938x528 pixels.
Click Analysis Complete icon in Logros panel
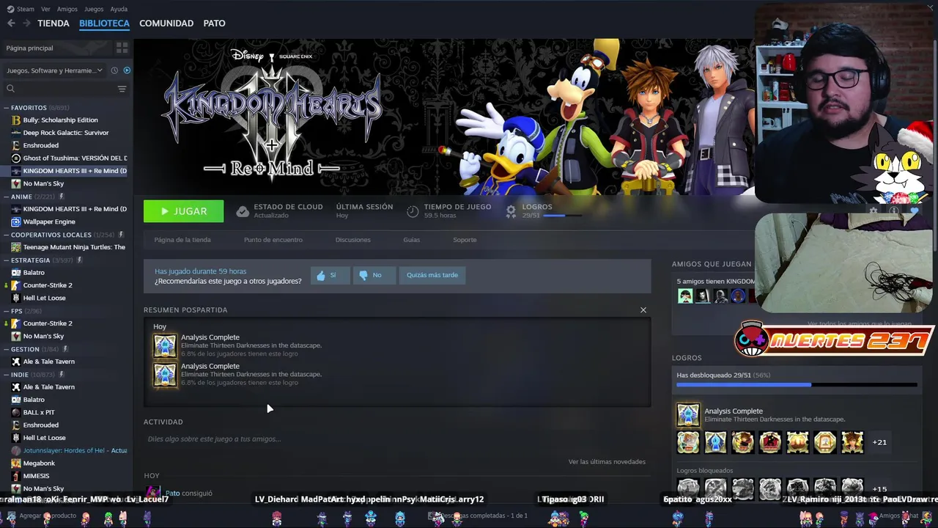[688, 415]
